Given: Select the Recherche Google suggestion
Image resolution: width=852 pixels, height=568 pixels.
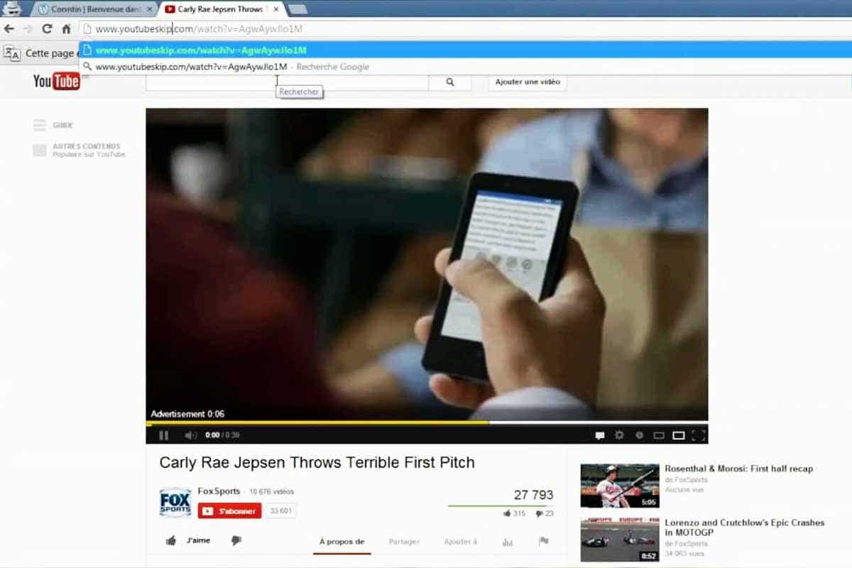Looking at the screenshot, I should click(465, 67).
